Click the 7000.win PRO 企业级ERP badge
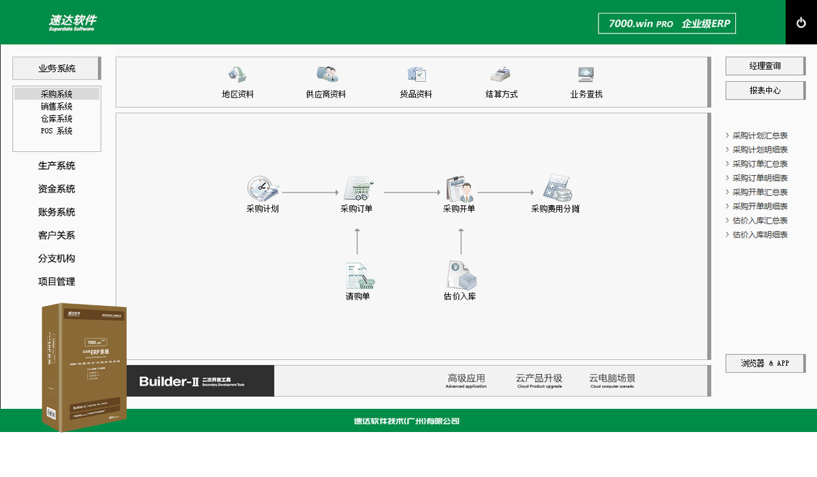 [x=667, y=23]
